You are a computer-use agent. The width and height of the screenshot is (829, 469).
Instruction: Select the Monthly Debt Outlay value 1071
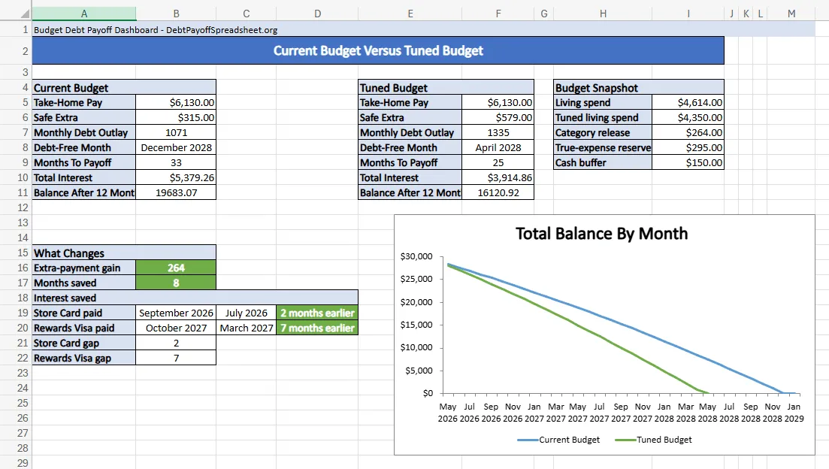point(176,133)
